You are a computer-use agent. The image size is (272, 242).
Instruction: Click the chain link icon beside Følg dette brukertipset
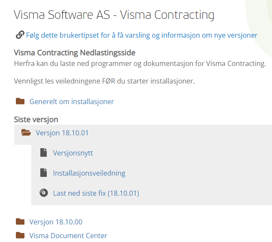click(x=20, y=35)
